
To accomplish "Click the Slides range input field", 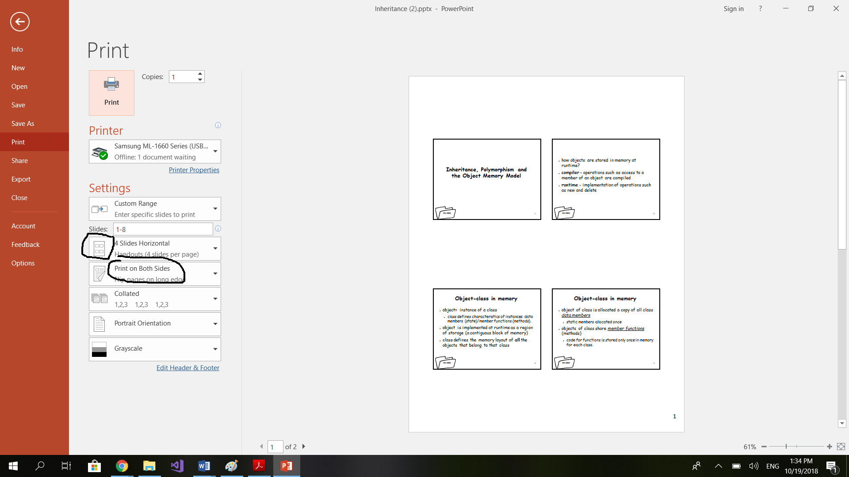I will point(163,229).
